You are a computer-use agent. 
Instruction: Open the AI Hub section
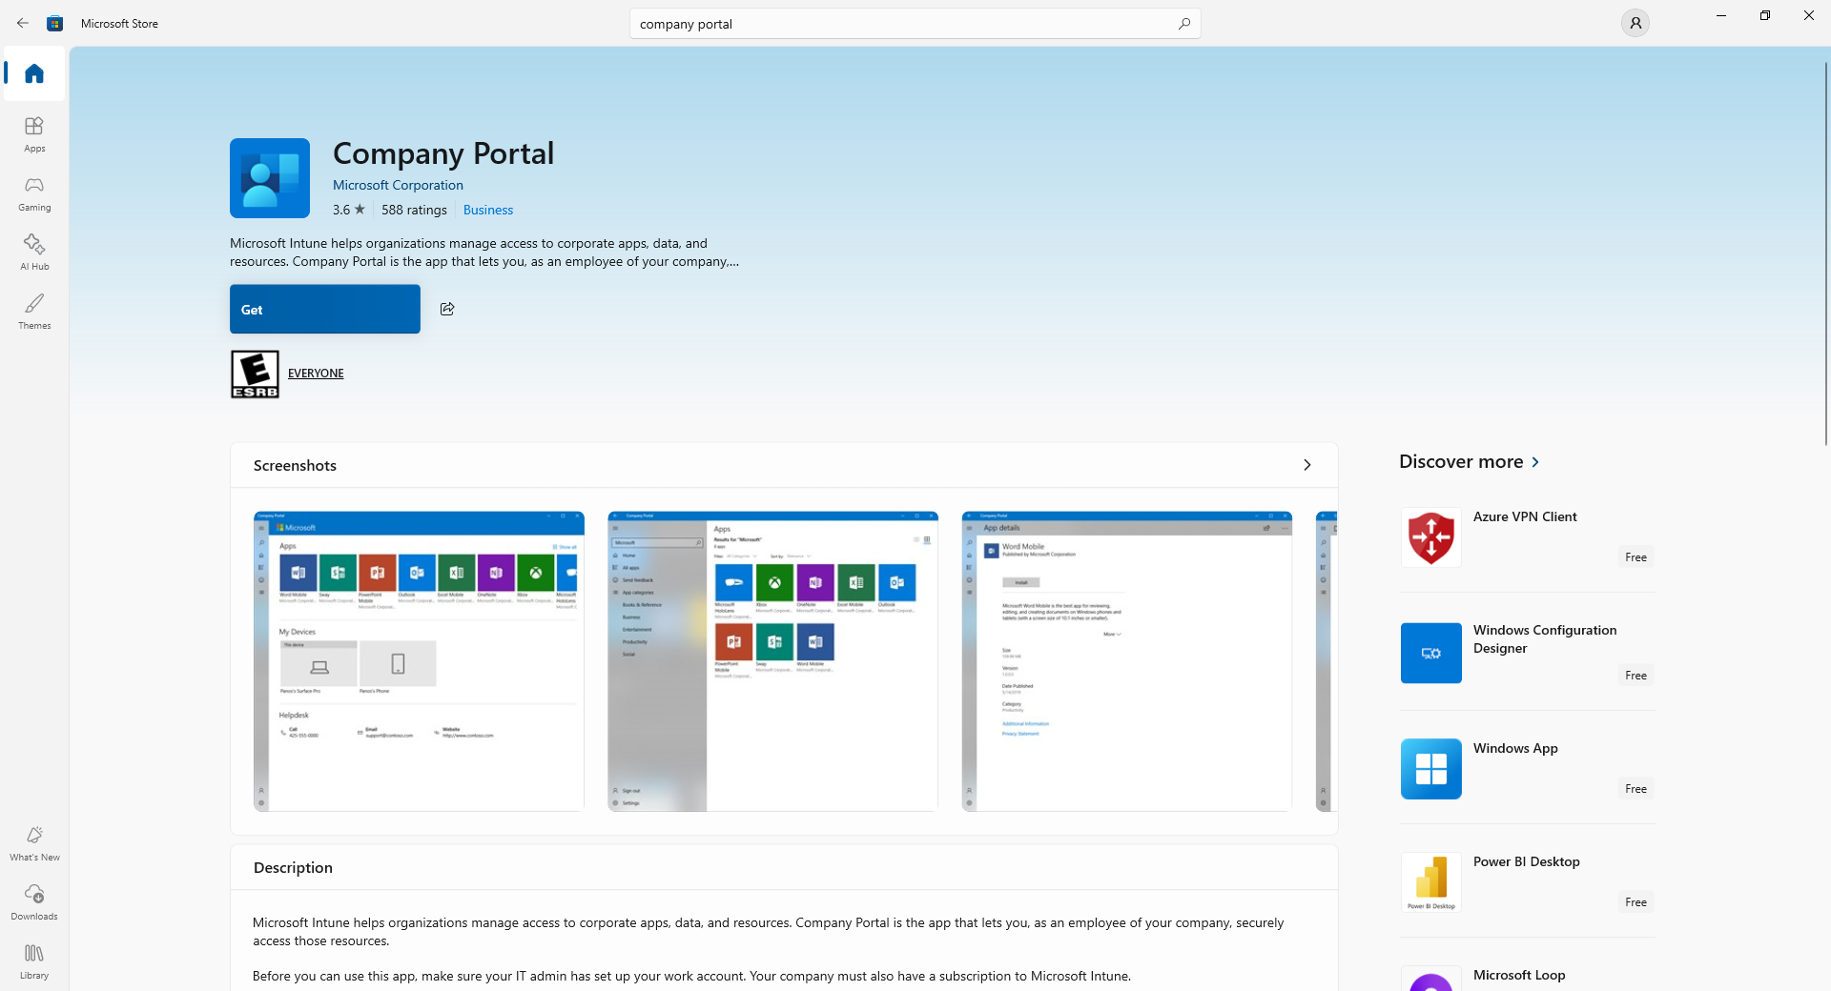33,251
